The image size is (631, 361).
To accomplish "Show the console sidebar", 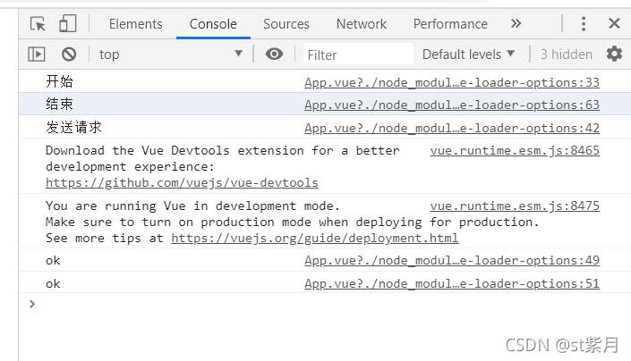I will click(x=36, y=55).
